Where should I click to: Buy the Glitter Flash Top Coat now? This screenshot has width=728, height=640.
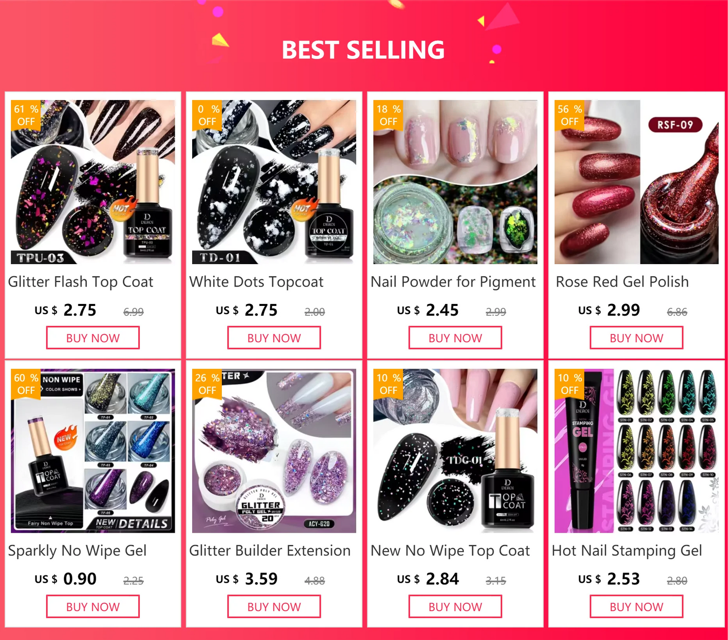[x=93, y=337]
